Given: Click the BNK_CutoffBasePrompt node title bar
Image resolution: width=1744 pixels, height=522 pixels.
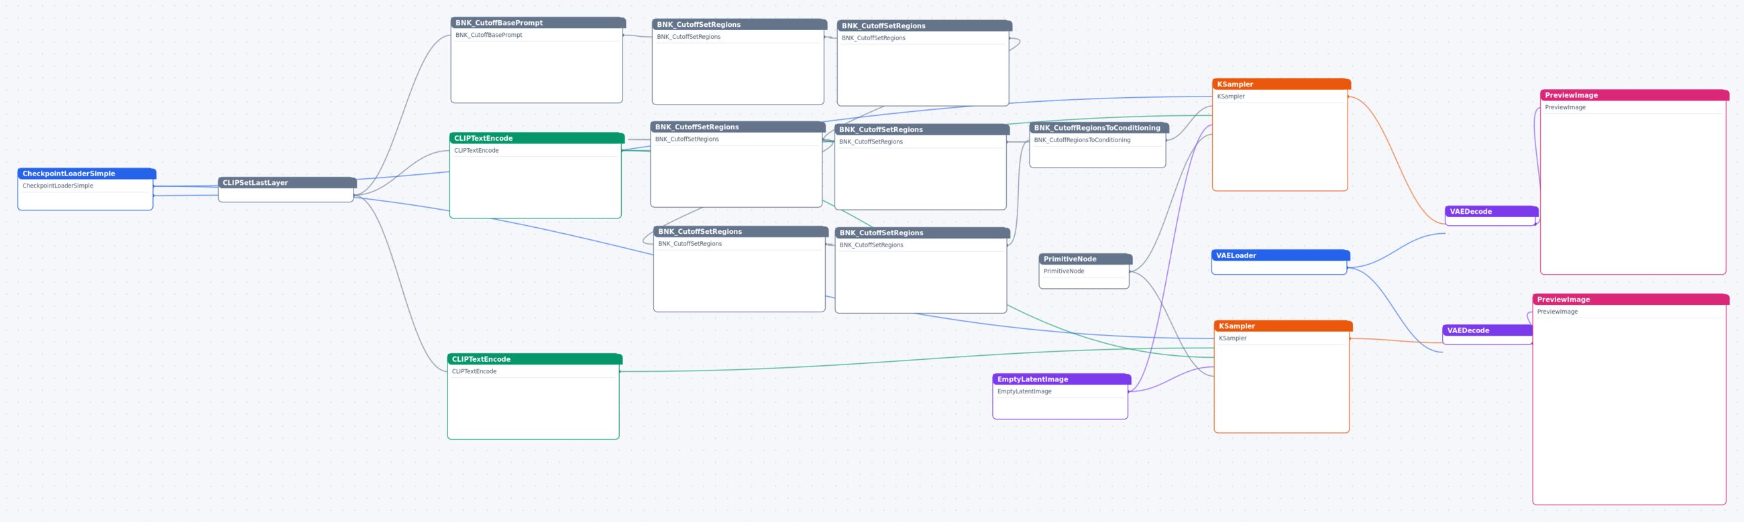Looking at the screenshot, I should [x=537, y=23].
